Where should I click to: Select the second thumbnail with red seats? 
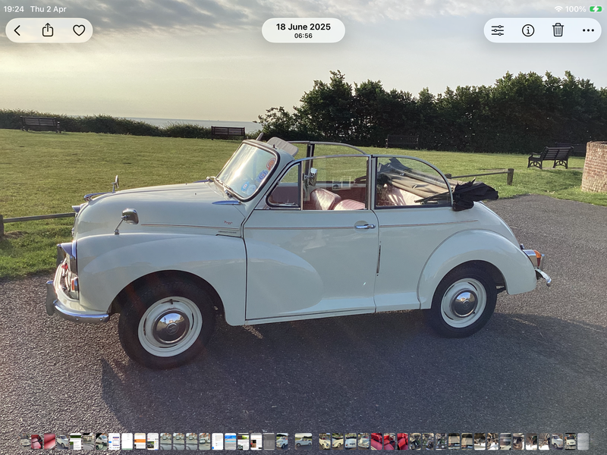tap(49, 441)
